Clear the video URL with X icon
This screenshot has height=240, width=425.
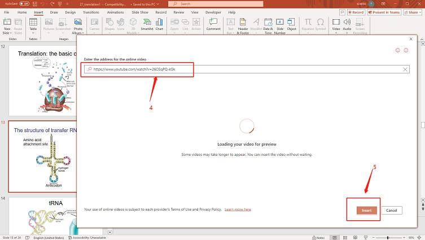tap(405, 69)
